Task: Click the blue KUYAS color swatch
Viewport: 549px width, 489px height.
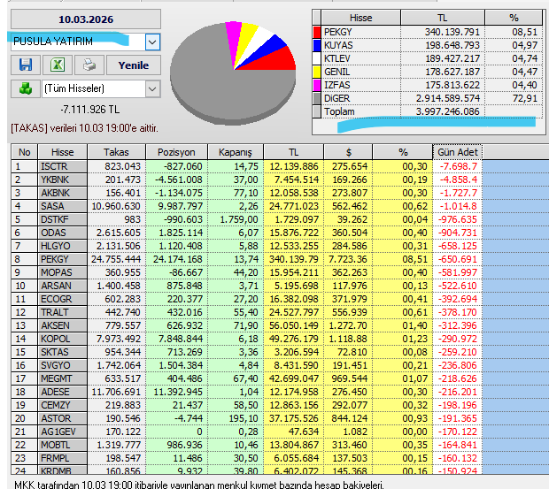Action: click(317, 45)
